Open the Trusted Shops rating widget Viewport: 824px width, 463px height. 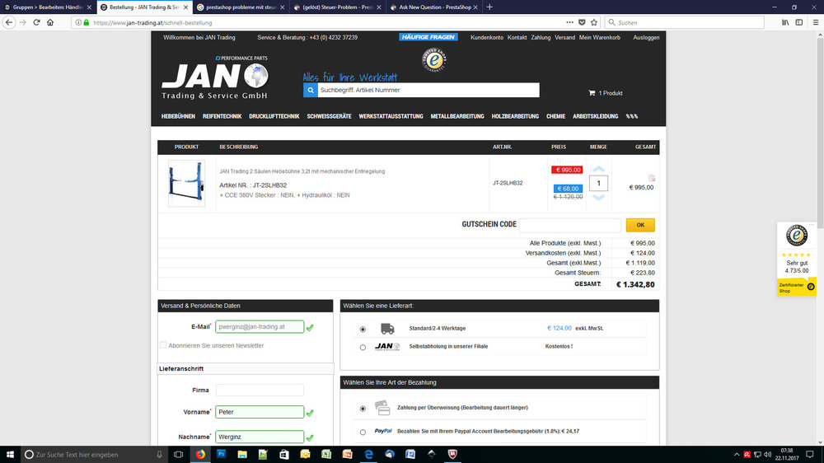(797, 259)
